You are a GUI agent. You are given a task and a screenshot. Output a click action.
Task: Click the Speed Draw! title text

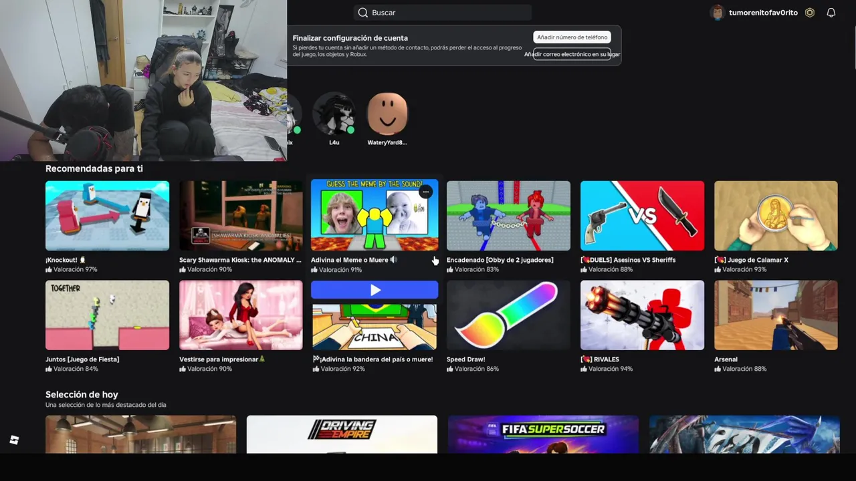[466, 359]
